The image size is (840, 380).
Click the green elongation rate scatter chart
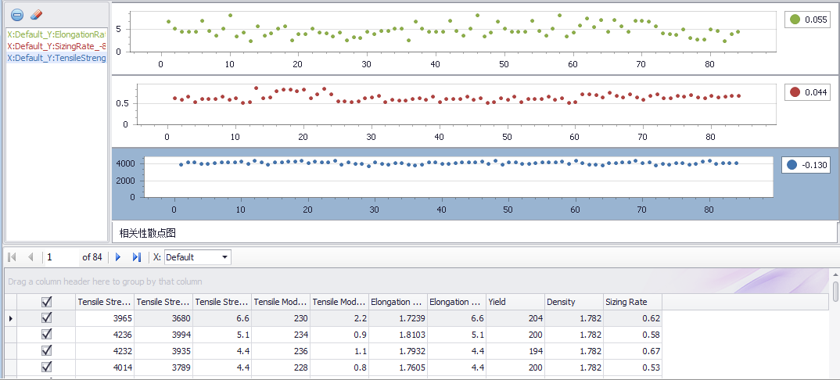453,30
